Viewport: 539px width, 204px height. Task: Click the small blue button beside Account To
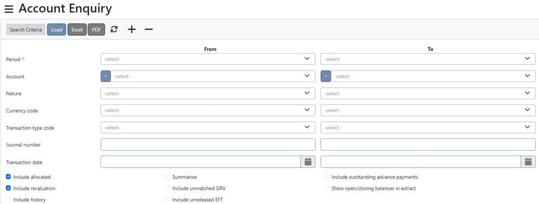tap(326, 77)
